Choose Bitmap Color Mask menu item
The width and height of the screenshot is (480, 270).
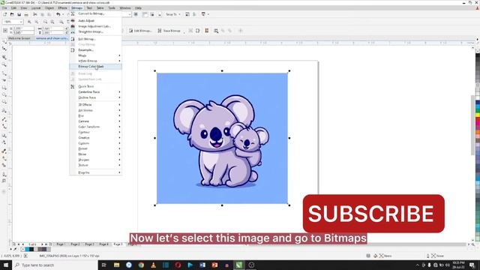[x=96, y=67]
